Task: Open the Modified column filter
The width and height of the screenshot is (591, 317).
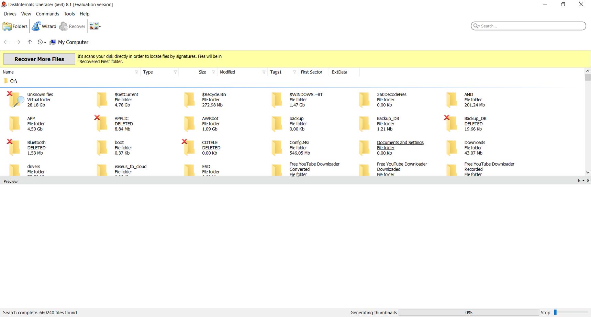Action: point(264,72)
